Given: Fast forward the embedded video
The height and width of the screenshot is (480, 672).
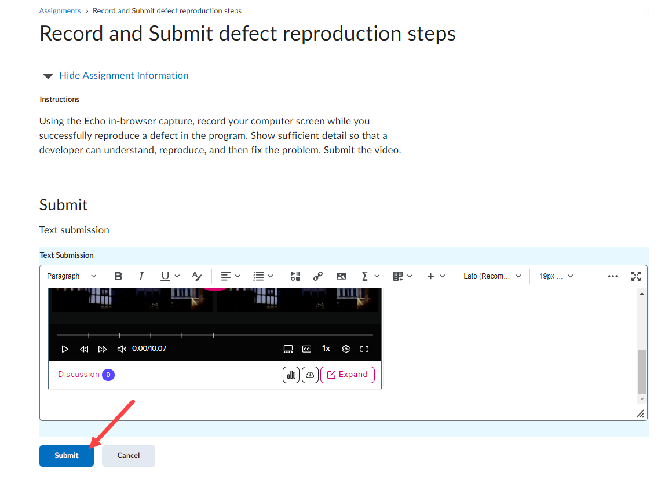Looking at the screenshot, I should [103, 349].
